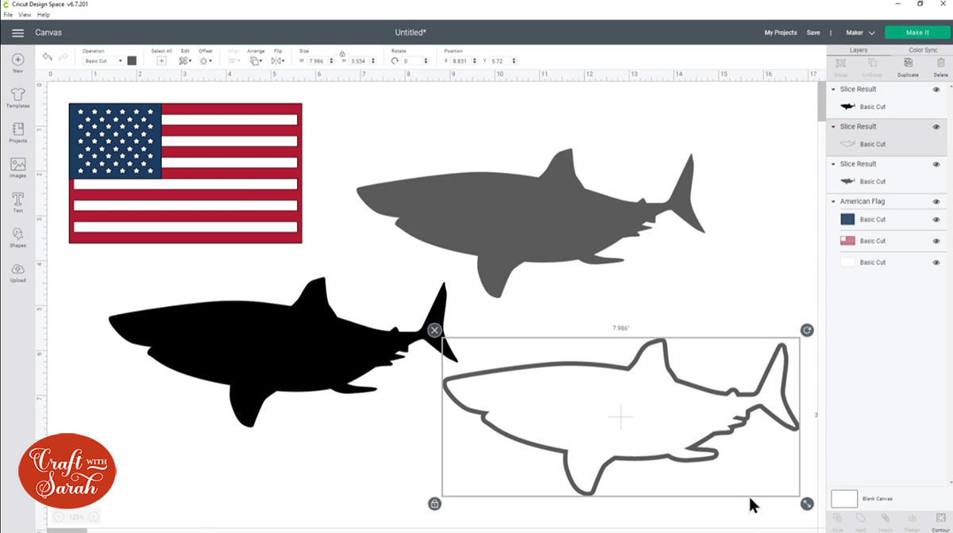Hide the blue flag Basic Cut layer
Screen dimensions: 953x533
(936, 220)
